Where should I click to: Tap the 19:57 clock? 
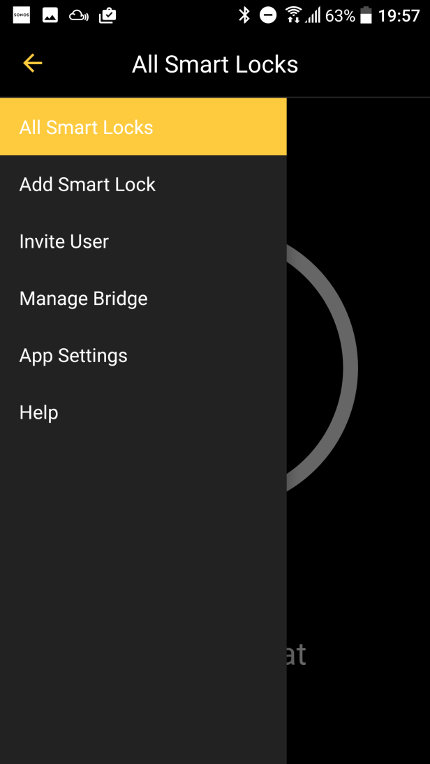click(399, 15)
